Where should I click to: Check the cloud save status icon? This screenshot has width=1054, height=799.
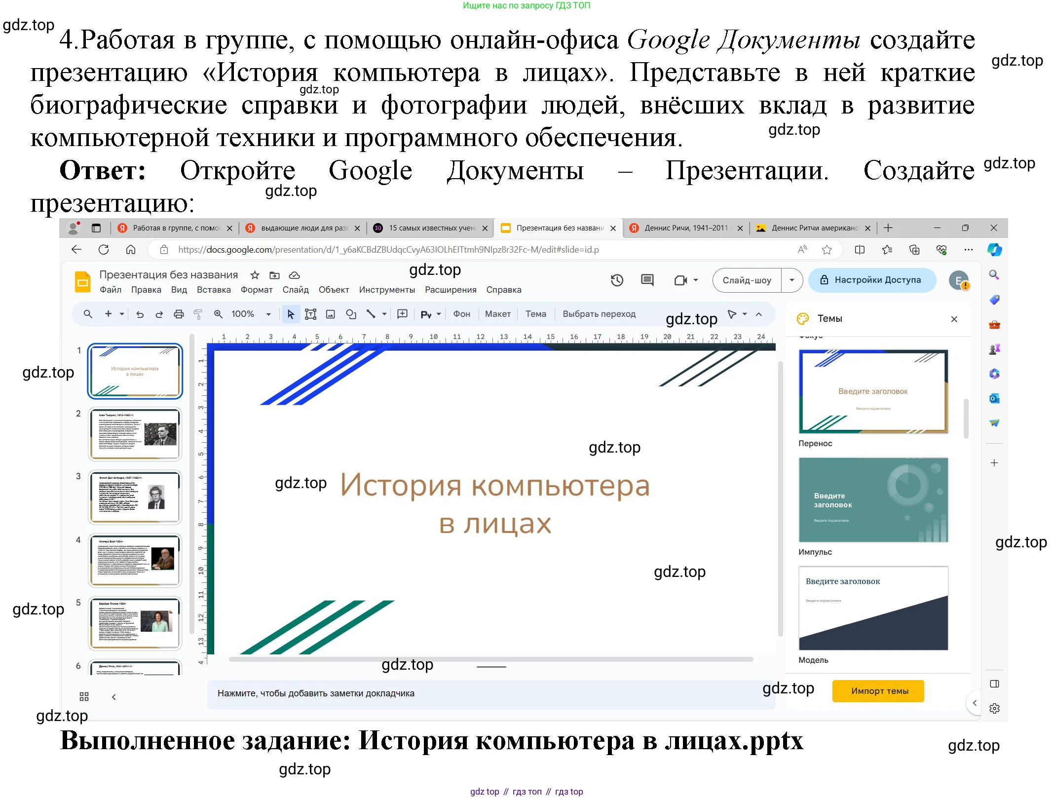coord(294,275)
